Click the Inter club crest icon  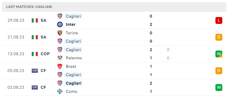coord(60,24)
